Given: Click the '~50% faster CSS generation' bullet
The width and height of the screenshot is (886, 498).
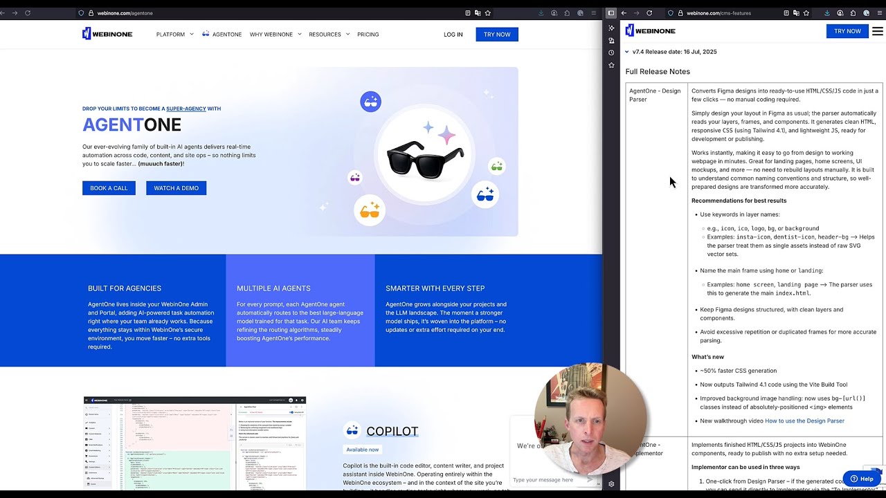Looking at the screenshot, I should click(x=738, y=371).
